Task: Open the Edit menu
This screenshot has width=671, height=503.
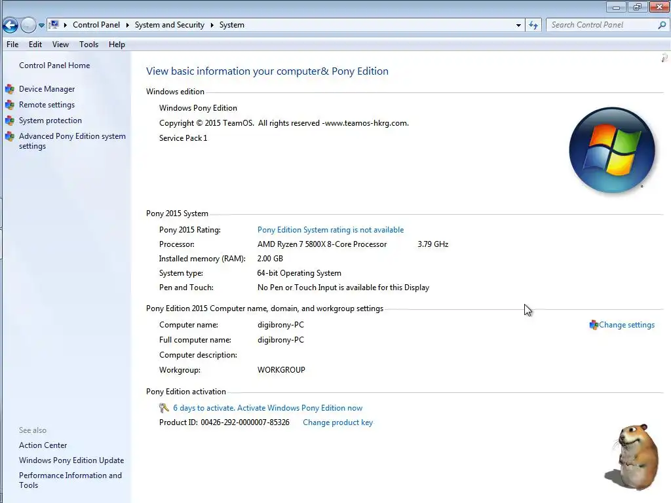Action: (x=35, y=45)
